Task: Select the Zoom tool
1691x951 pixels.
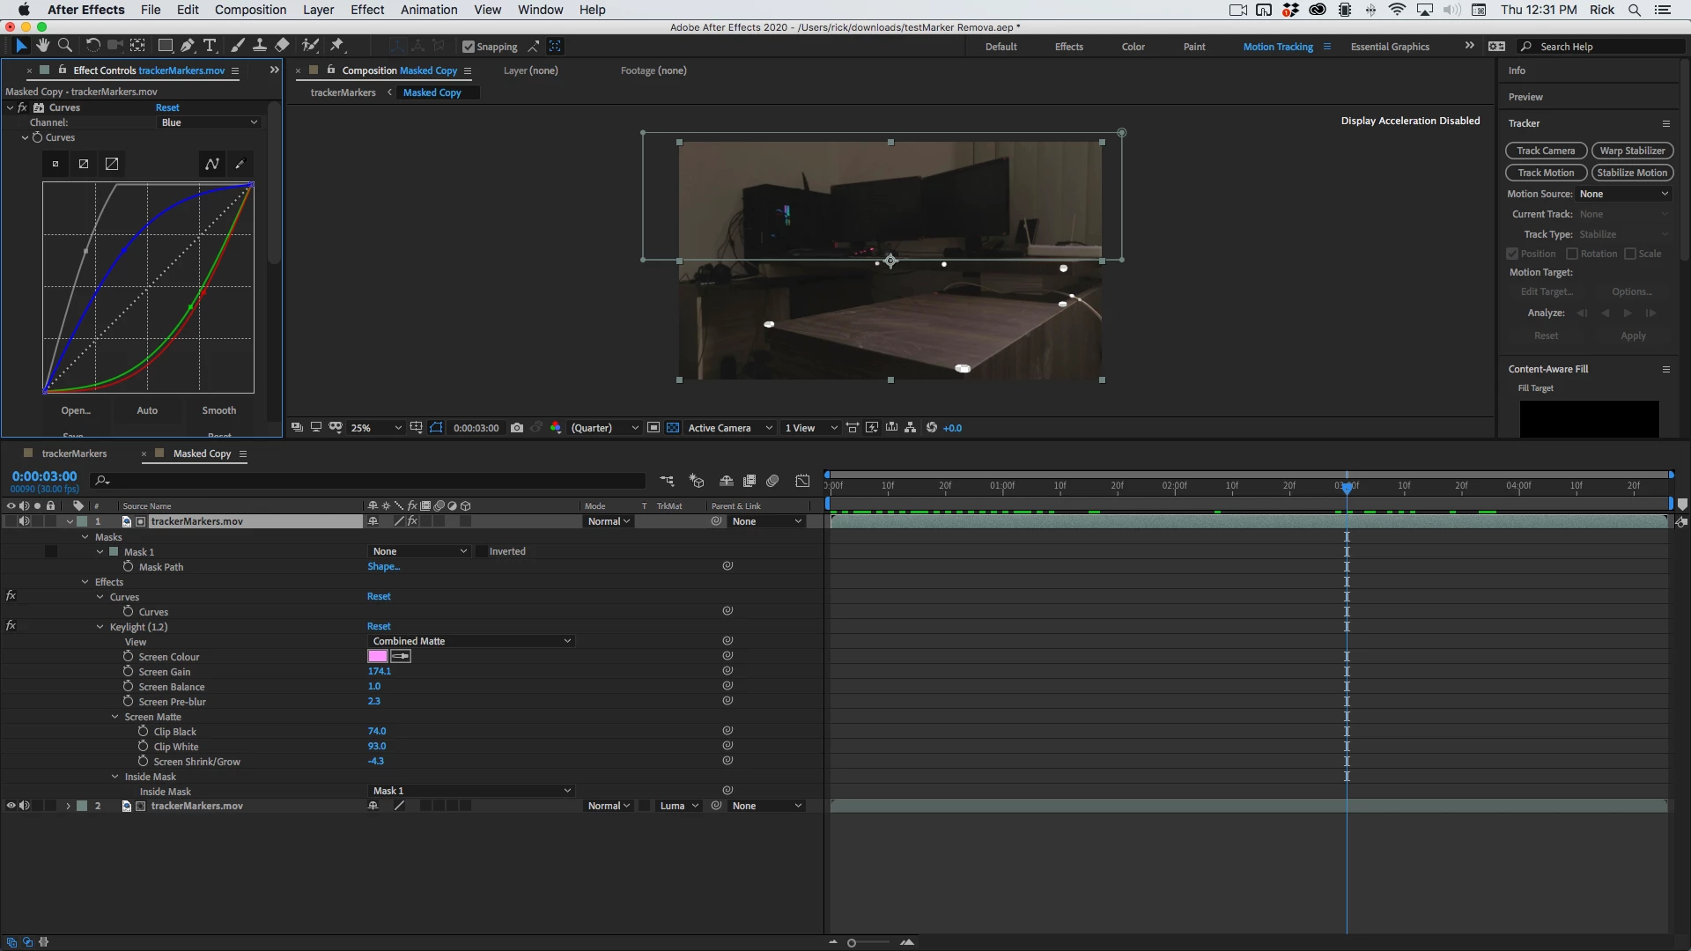Action: [64, 45]
